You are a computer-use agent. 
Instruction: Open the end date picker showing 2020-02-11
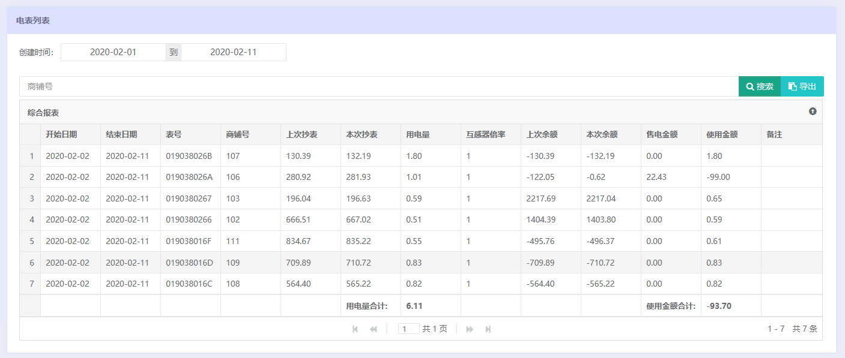tap(233, 52)
